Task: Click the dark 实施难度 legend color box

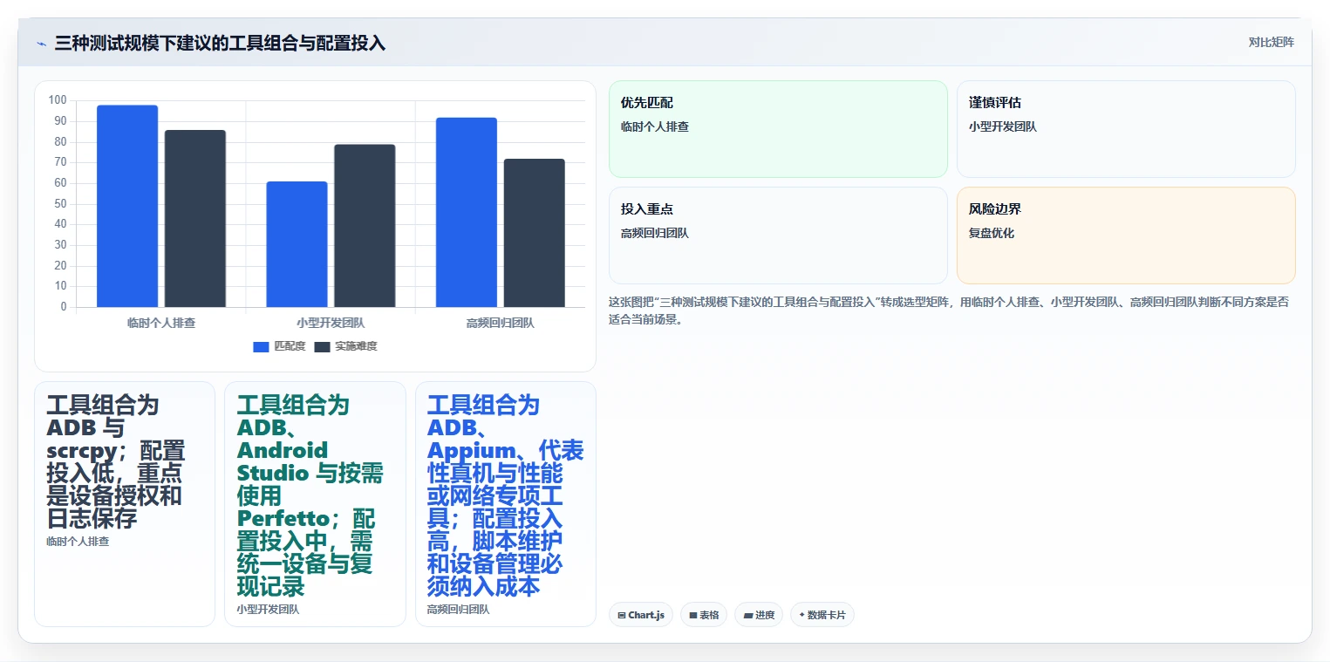Action: (x=322, y=347)
